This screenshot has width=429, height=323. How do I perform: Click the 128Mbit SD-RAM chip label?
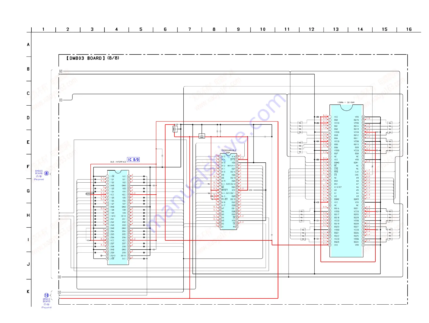tap(346, 102)
